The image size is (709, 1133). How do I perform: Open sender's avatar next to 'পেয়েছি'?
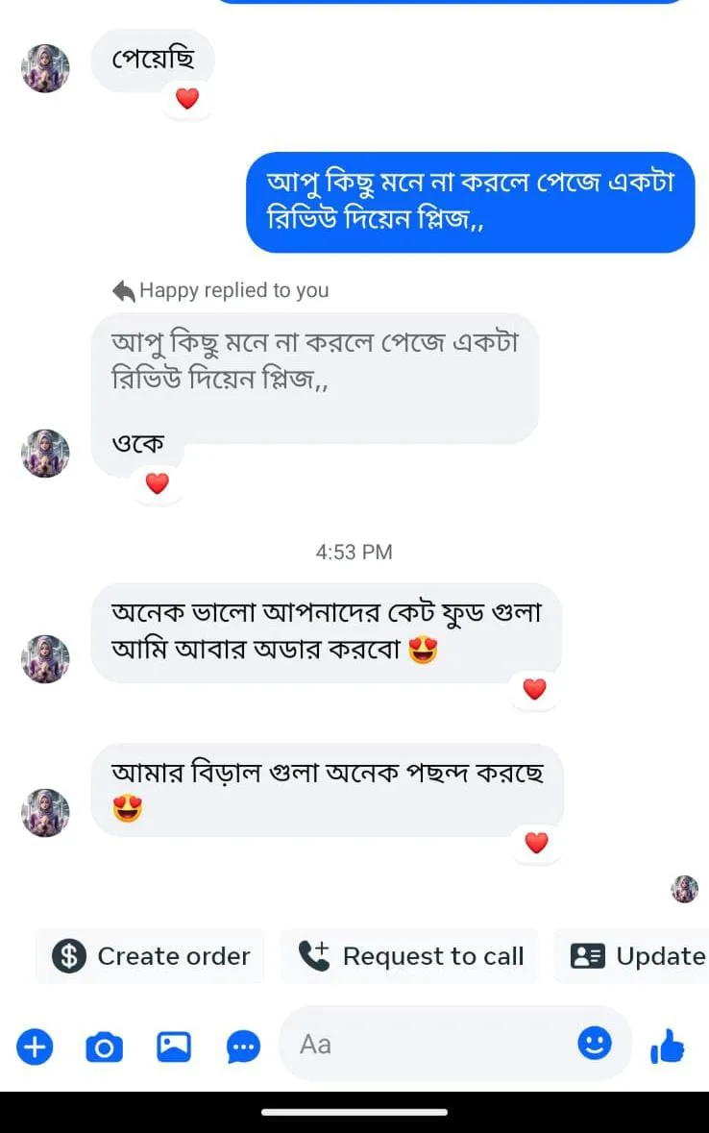45,68
